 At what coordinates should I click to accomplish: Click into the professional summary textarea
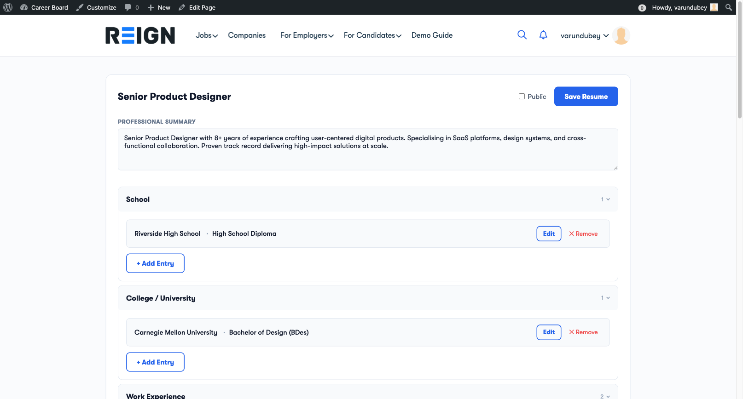click(368, 149)
